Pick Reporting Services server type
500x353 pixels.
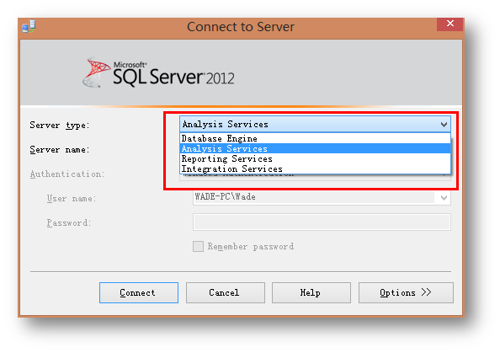(x=315, y=158)
